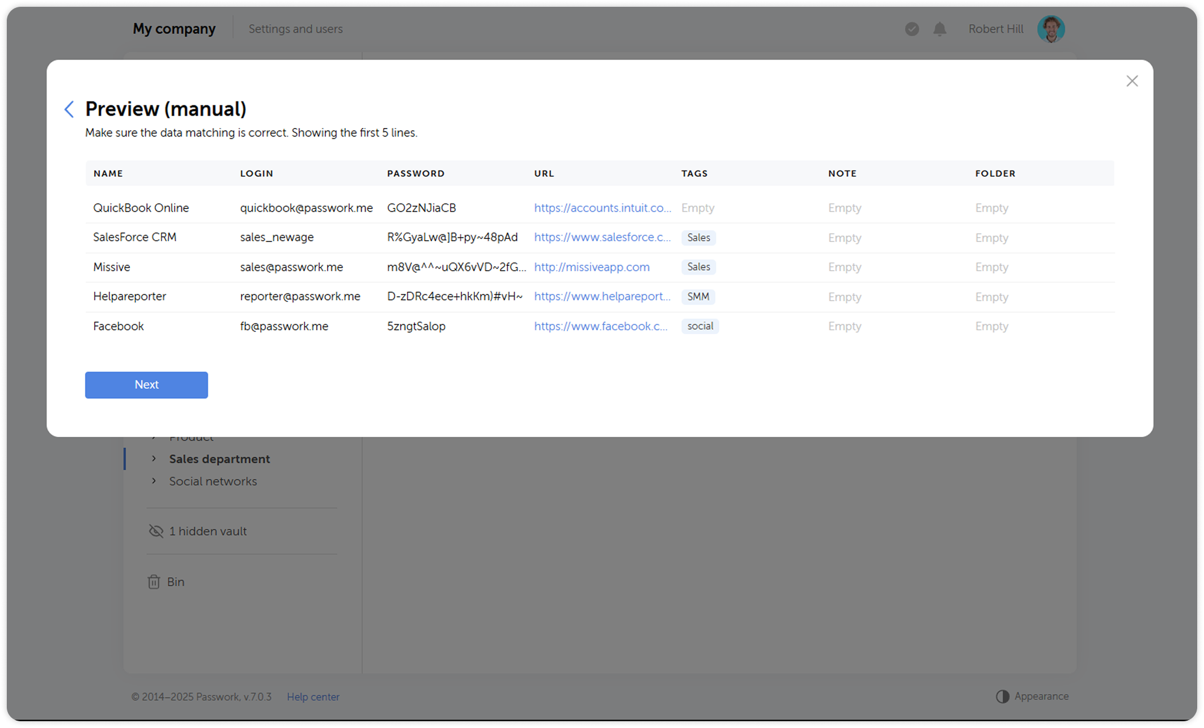Click the SMM tag on Helpareporter row
1204x728 pixels.
click(698, 296)
